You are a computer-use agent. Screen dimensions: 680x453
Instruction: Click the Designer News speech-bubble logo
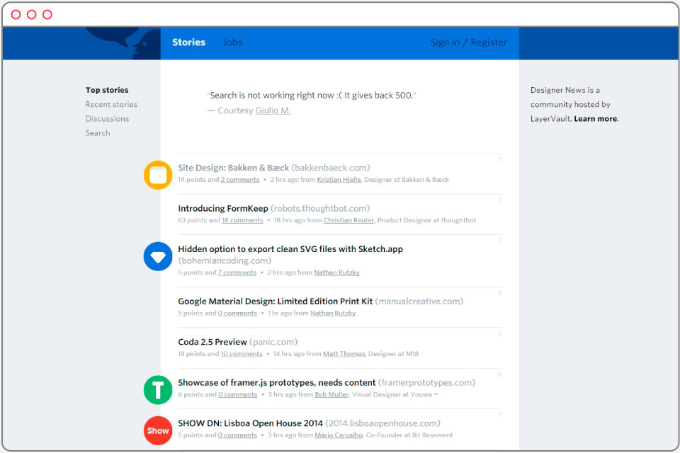[x=123, y=42]
